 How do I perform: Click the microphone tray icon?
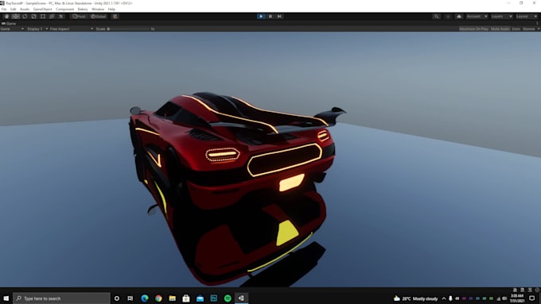(x=450, y=298)
